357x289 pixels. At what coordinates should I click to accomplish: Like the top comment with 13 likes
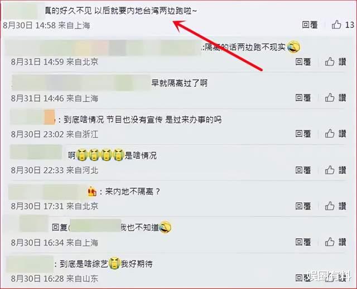(x=336, y=25)
